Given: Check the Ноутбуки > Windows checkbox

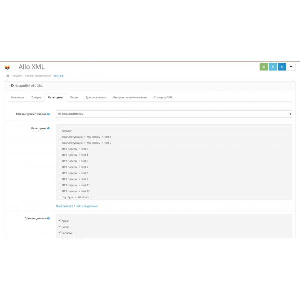Looking at the screenshot, I should pos(60,197).
